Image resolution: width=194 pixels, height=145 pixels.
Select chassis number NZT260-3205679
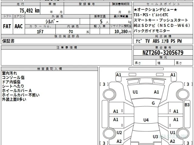click(x=163, y=53)
